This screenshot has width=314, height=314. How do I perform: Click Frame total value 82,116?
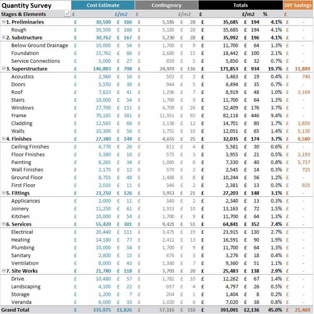pos(230,116)
